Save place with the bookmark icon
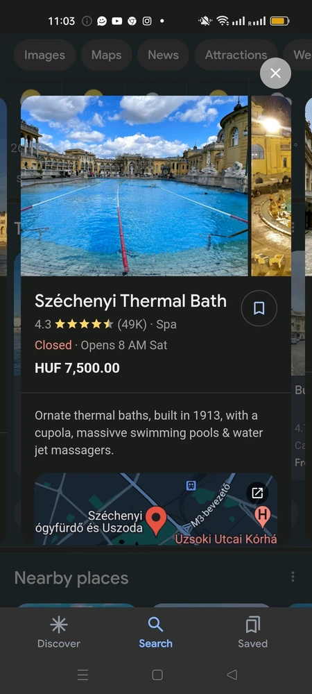 tap(259, 309)
